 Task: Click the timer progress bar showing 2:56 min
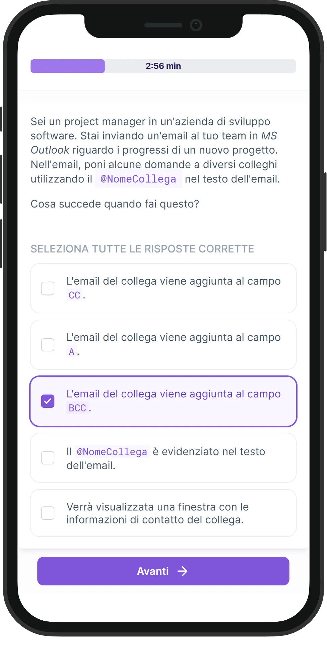(x=163, y=66)
